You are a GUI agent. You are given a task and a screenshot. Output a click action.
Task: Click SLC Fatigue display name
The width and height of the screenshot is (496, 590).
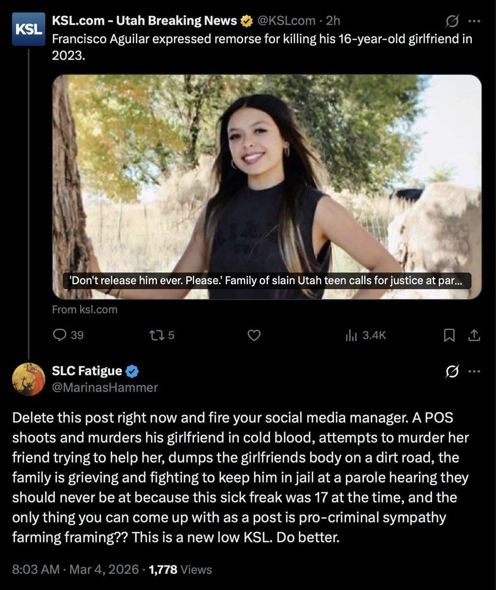click(87, 371)
